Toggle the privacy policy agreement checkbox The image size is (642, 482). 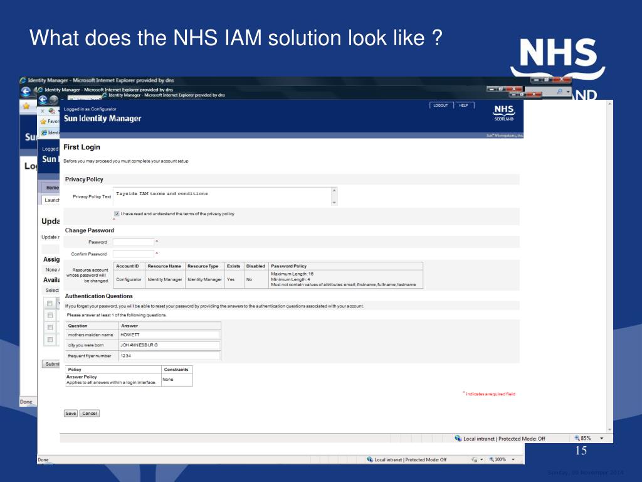click(117, 213)
